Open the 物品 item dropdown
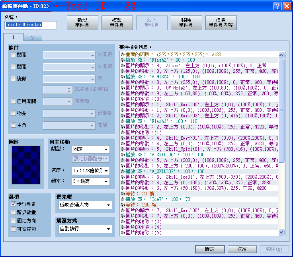Image resolution: width=293 pixels, height=257 pixels. point(69,113)
